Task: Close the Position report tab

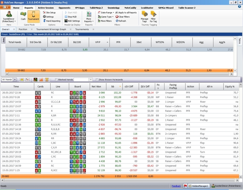Action: pos(32,29)
